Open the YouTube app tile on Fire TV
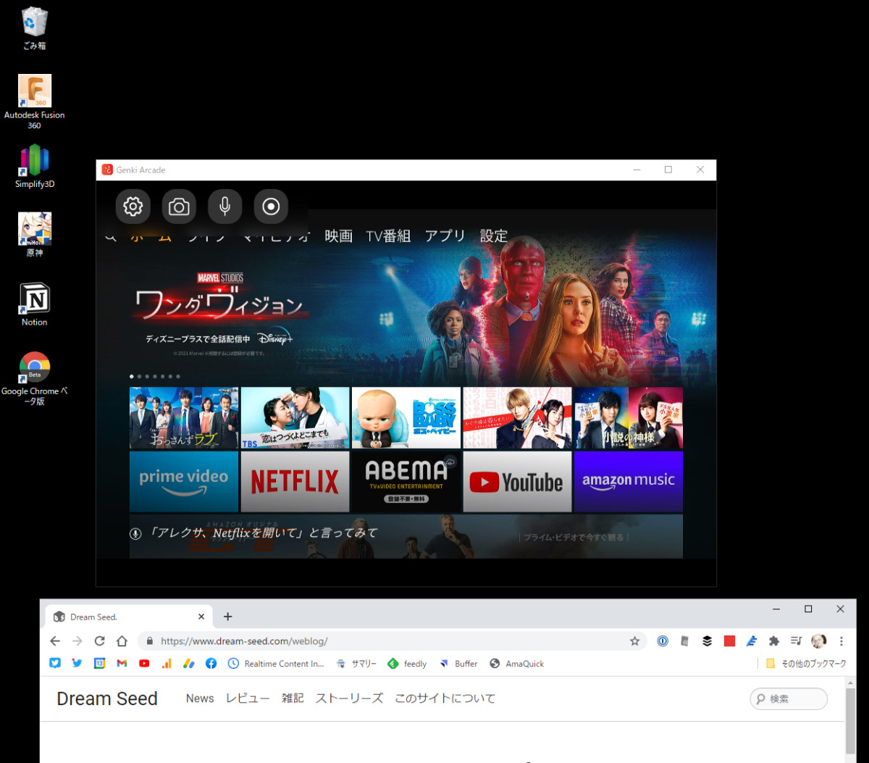Screen dimensions: 869x763 click(x=517, y=482)
